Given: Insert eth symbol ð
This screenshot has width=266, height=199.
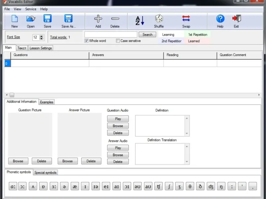Looking at the screenshot, I should click(x=200, y=186).
